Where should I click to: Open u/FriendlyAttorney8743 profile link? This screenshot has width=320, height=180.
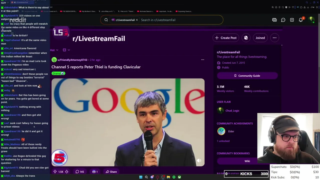point(72,60)
